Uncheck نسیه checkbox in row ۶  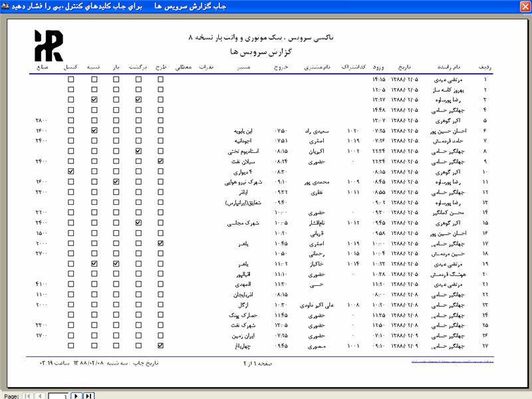(x=94, y=130)
